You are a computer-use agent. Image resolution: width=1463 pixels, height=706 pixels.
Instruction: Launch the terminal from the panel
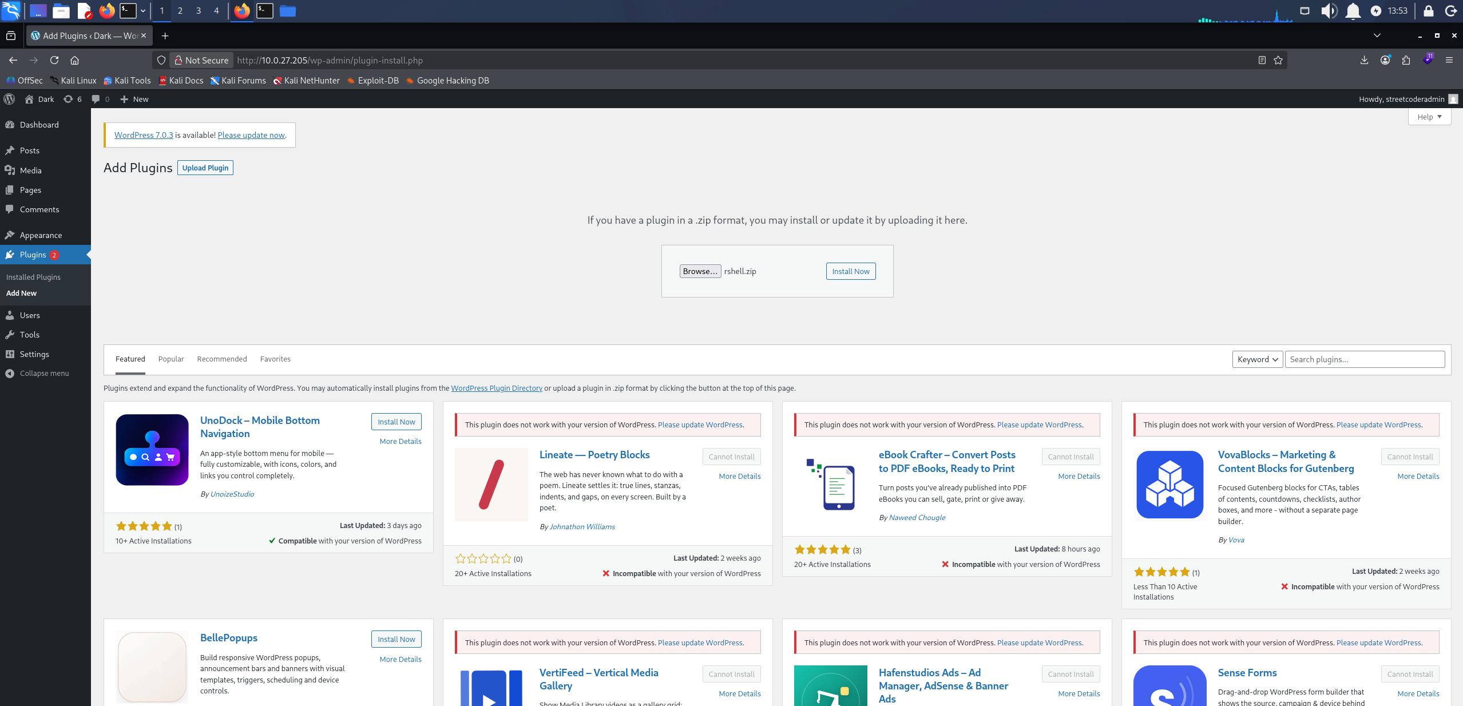pyautogui.click(x=128, y=10)
